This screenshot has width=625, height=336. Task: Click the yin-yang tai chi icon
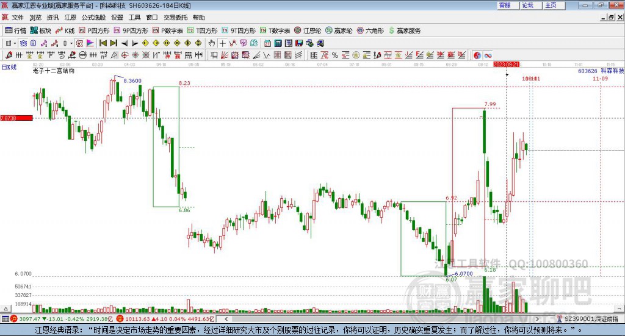477,55
